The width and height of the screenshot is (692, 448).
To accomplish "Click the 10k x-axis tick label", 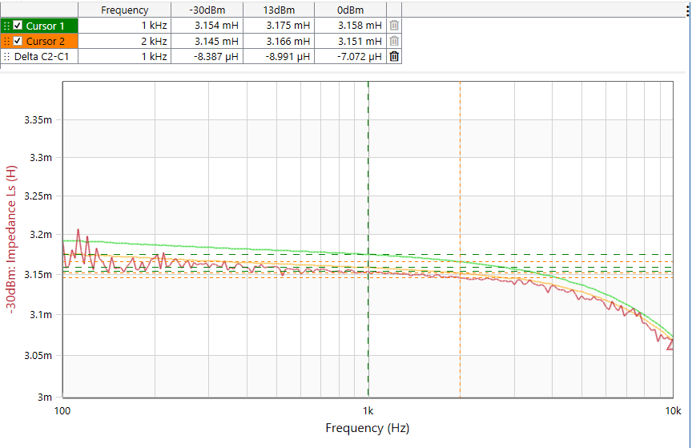I will click(x=673, y=411).
